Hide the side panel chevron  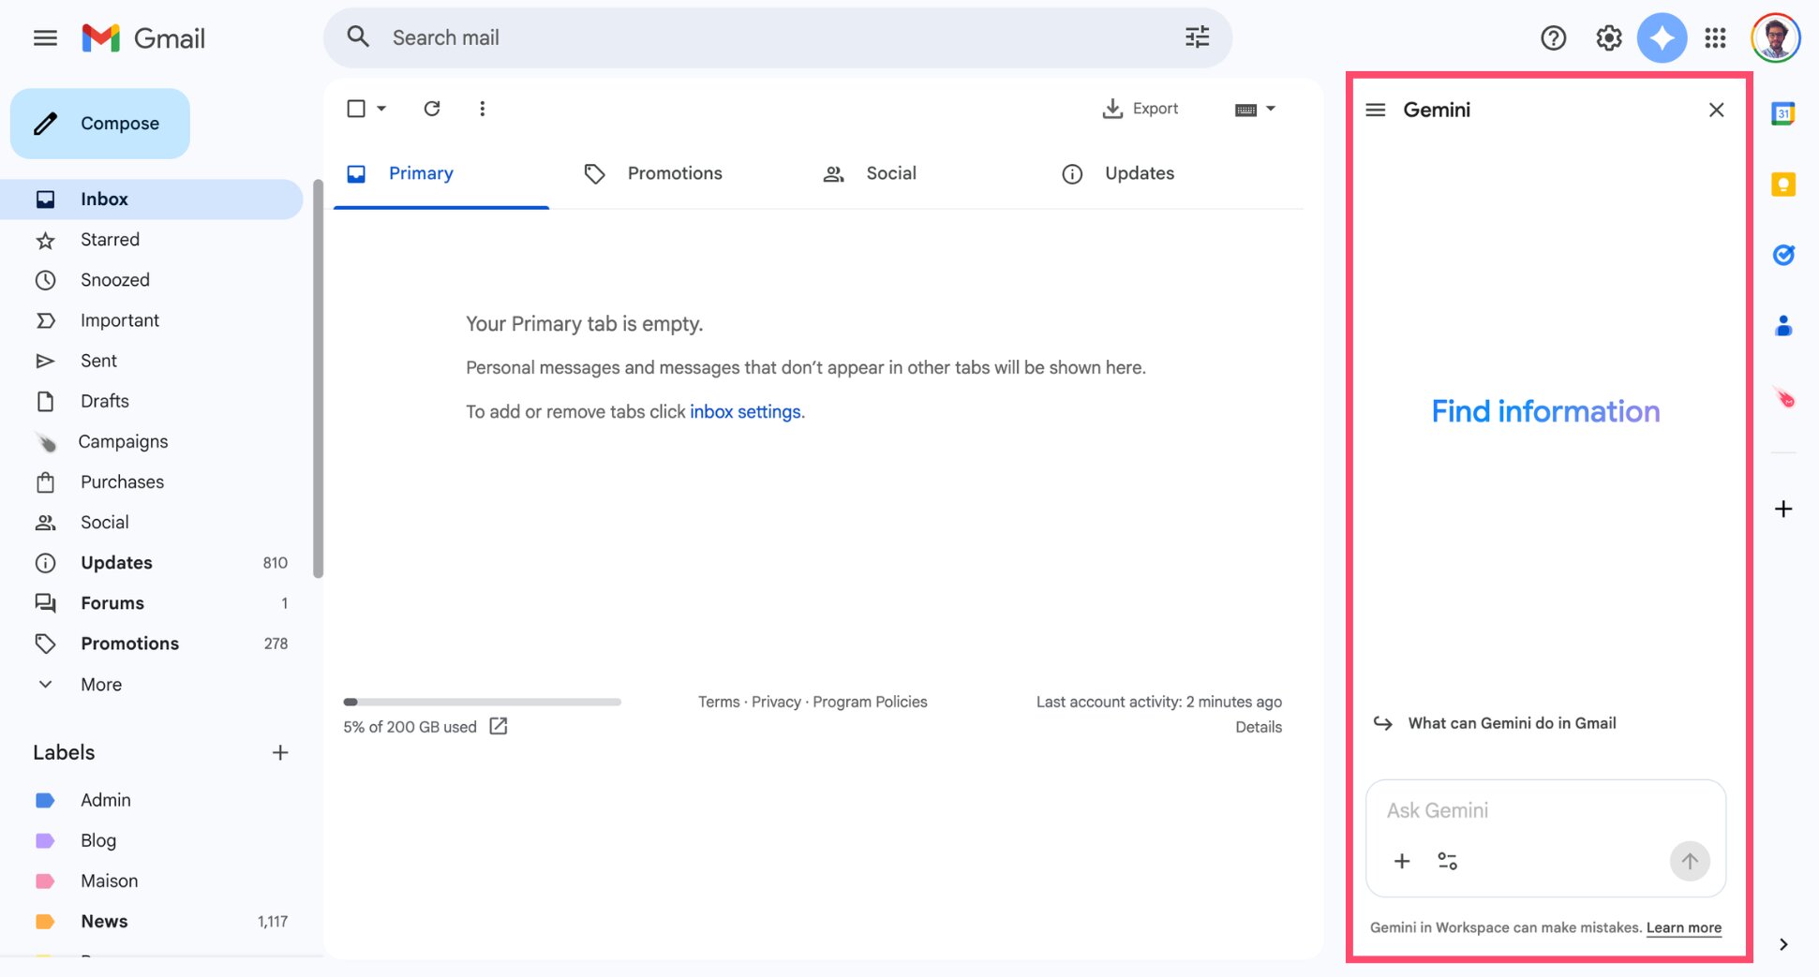click(1782, 944)
